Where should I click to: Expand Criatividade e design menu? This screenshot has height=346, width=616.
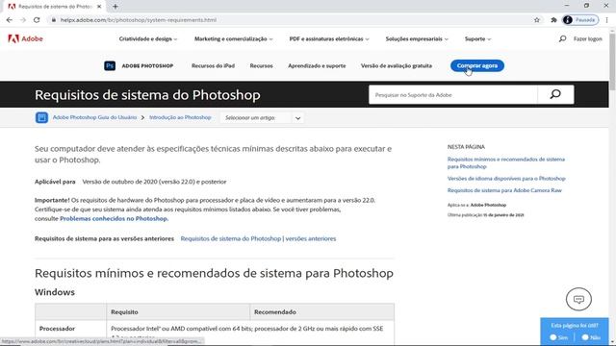click(148, 38)
